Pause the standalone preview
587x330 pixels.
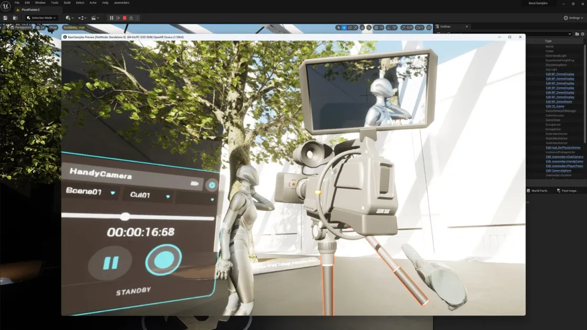[112, 17]
